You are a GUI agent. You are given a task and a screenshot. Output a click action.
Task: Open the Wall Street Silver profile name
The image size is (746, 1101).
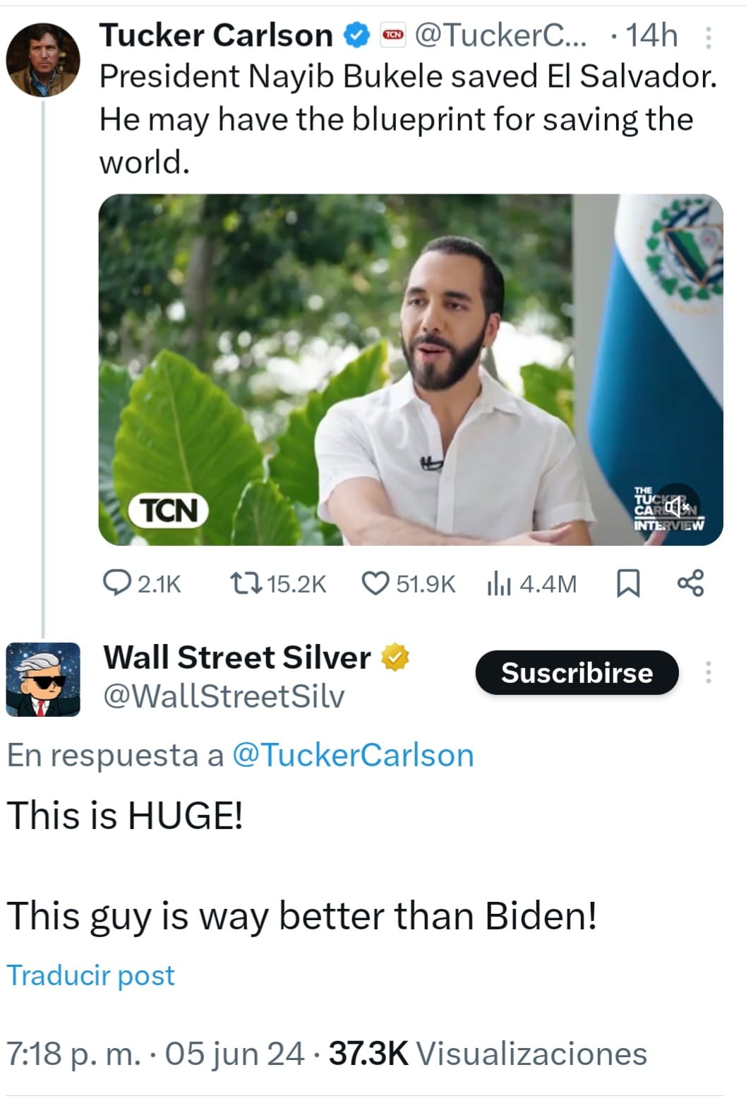237,657
